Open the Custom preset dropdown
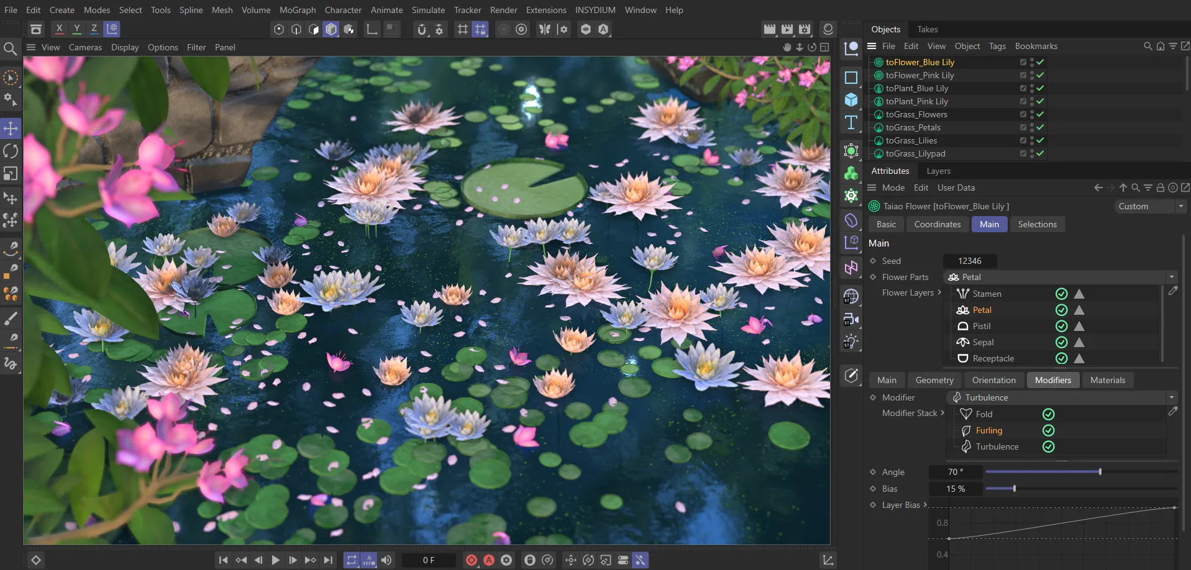The width and height of the screenshot is (1191, 570). click(x=1149, y=206)
